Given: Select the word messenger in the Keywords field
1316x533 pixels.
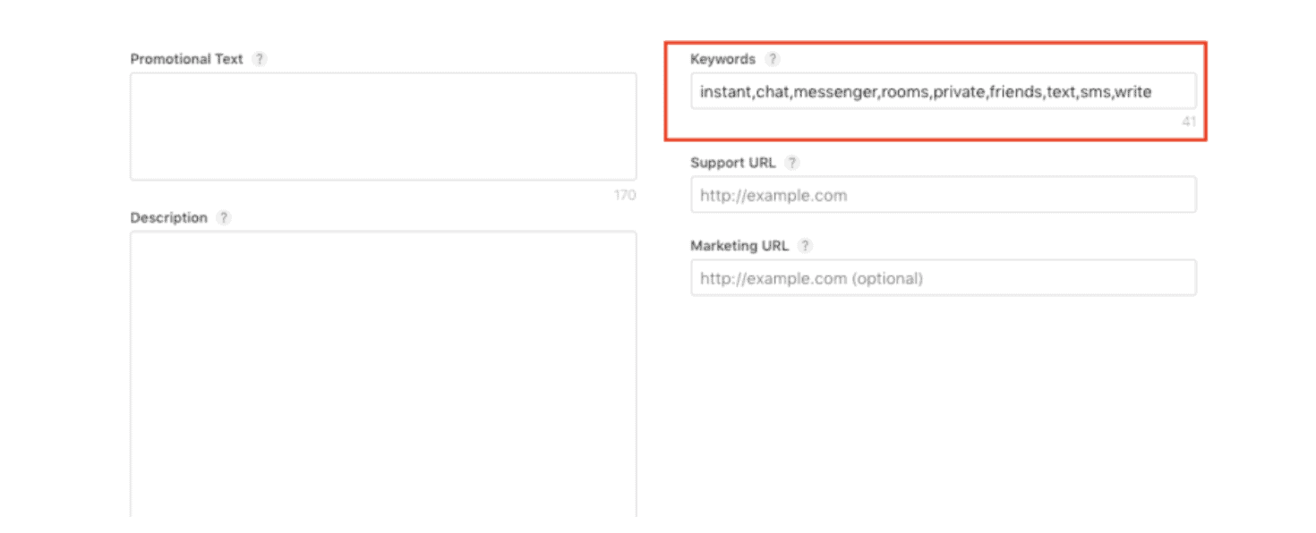Looking at the screenshot, I should tap(834, 90).
